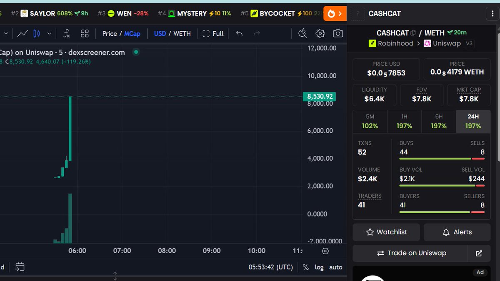Open trending token #2 SAYLOR
The height and width of the screenshot is (281, 500).
point(50,13)
